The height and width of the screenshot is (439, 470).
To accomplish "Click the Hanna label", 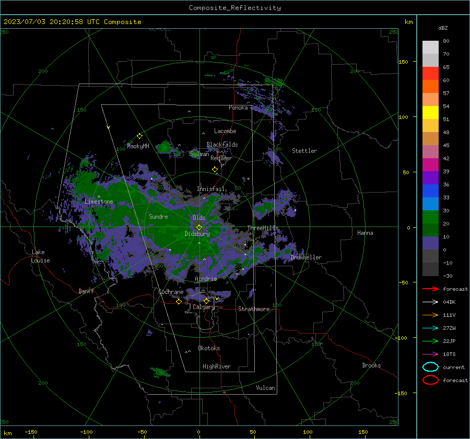I will click(365, 233).
